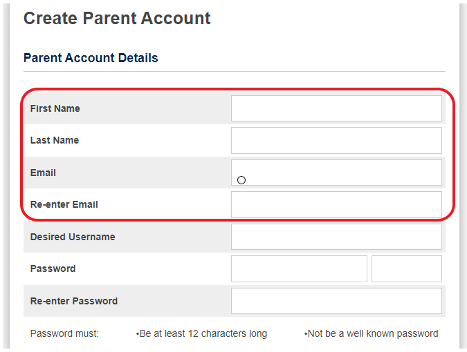Click the Parent Account Details subheading
The width and height of the screenshot is (467, 352).
tap(91, 58)
